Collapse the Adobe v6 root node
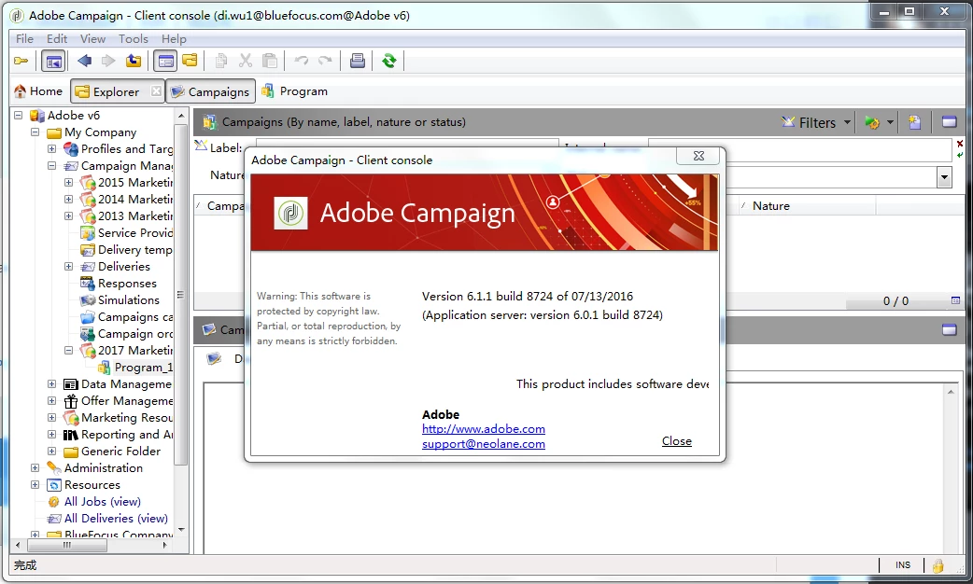 [x=18, y=116]
